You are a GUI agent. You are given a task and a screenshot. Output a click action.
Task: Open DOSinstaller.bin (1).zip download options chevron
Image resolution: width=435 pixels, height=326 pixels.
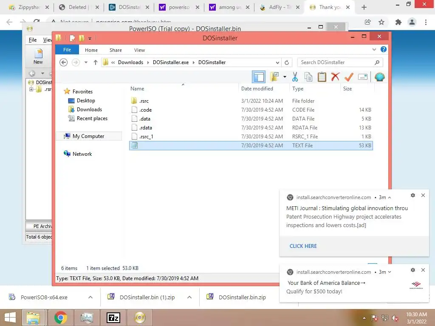(x=189, y=297)
